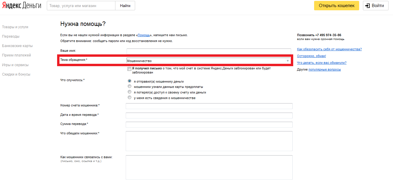Click the Номер счета мошенника field

pyautogui.click(x=209, y=106)
